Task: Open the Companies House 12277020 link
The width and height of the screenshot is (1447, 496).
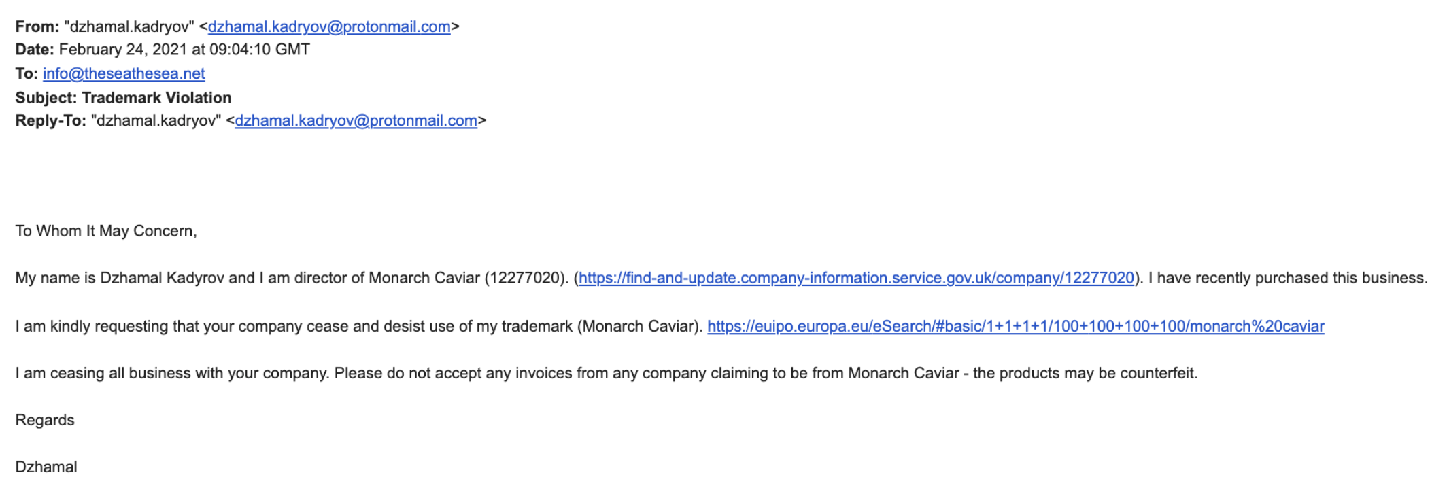Action: (856, 278)
